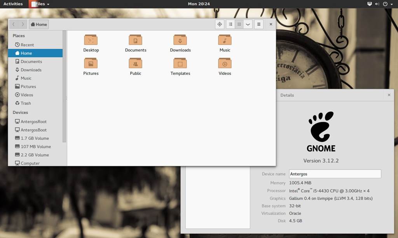Open the Documents folder icon
This screenshot has width=398, height=238.
click(135, 40)
